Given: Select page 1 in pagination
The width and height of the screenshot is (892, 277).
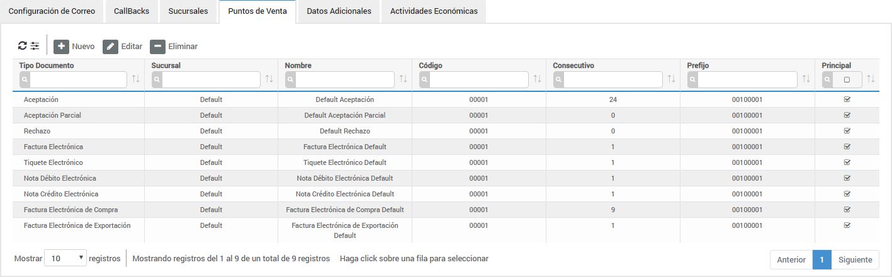Looking at the screenshot, I should [822, 259].
